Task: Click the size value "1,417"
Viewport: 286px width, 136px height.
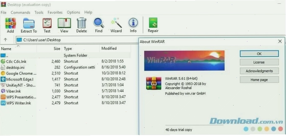Action: coord(56,79)
